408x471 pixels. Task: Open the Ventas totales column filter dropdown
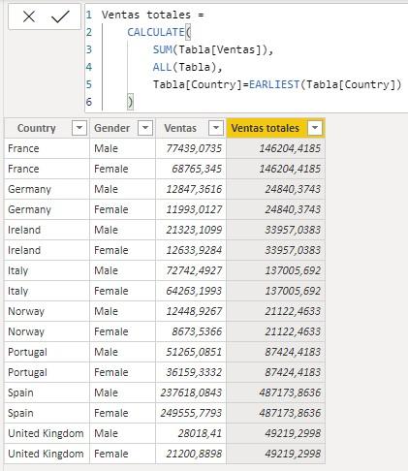(315, 128)
